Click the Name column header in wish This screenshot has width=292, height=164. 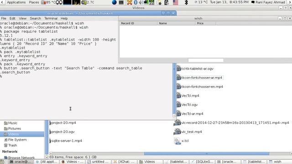tap(176, 23)
